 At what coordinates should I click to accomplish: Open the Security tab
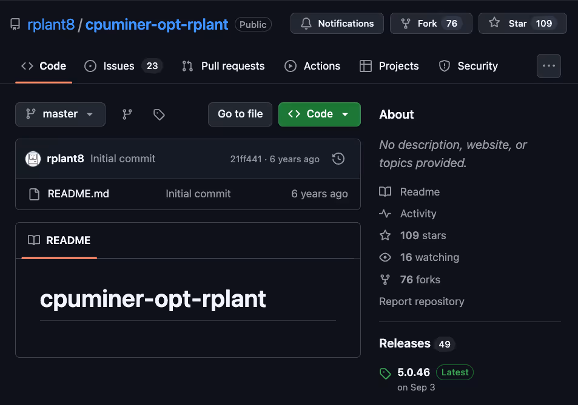point(468,66)
